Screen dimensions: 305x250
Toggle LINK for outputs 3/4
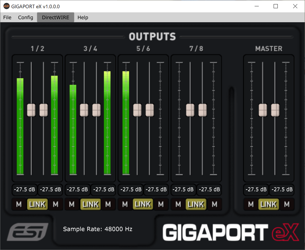tap(91, 204)
